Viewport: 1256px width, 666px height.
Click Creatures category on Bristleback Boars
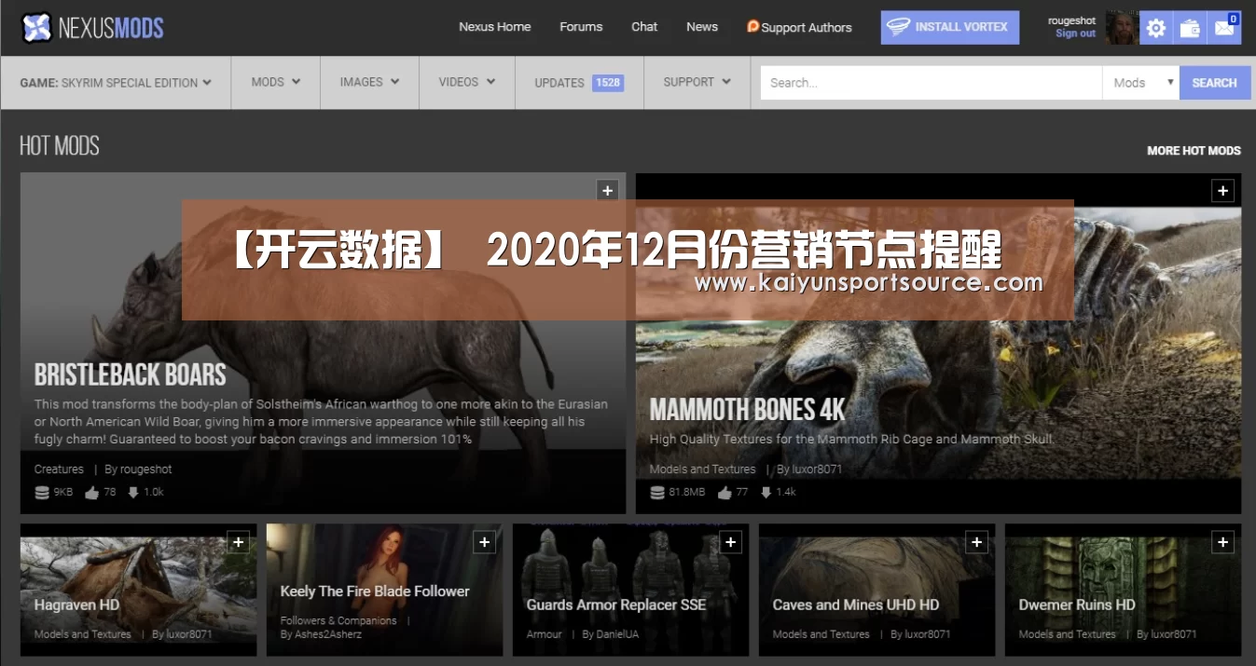click(x=59, y=469)
